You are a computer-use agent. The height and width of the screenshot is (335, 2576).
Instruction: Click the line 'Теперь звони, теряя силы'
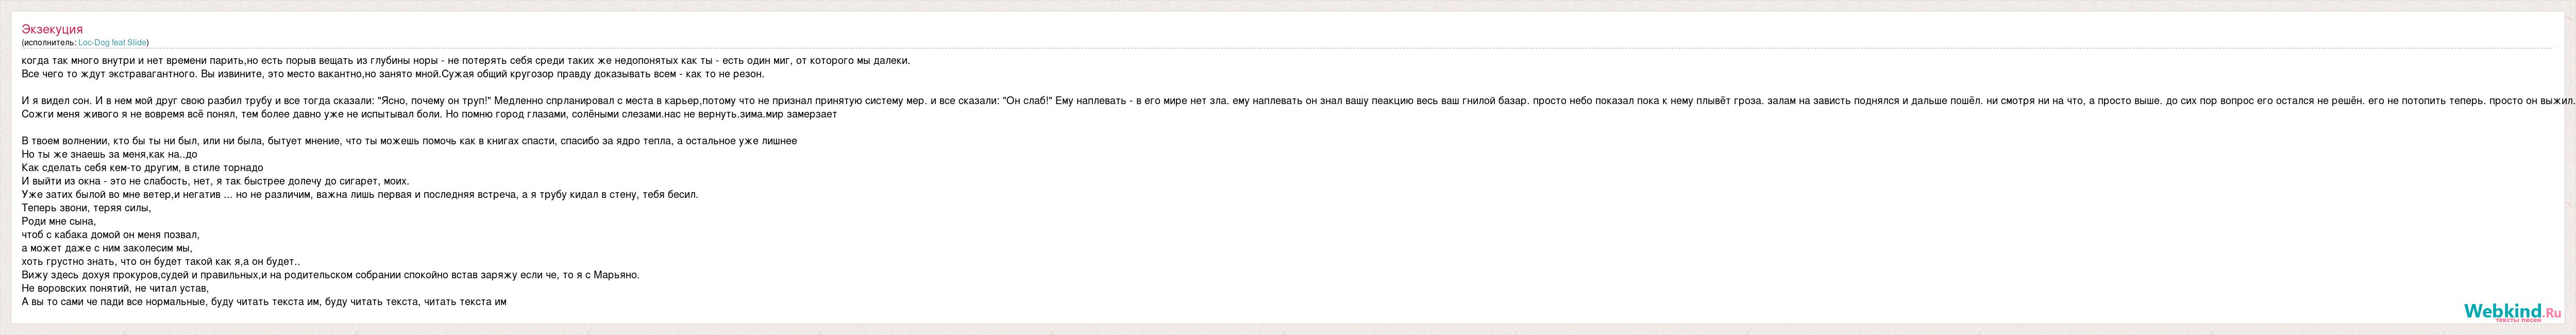click(86, 208)
